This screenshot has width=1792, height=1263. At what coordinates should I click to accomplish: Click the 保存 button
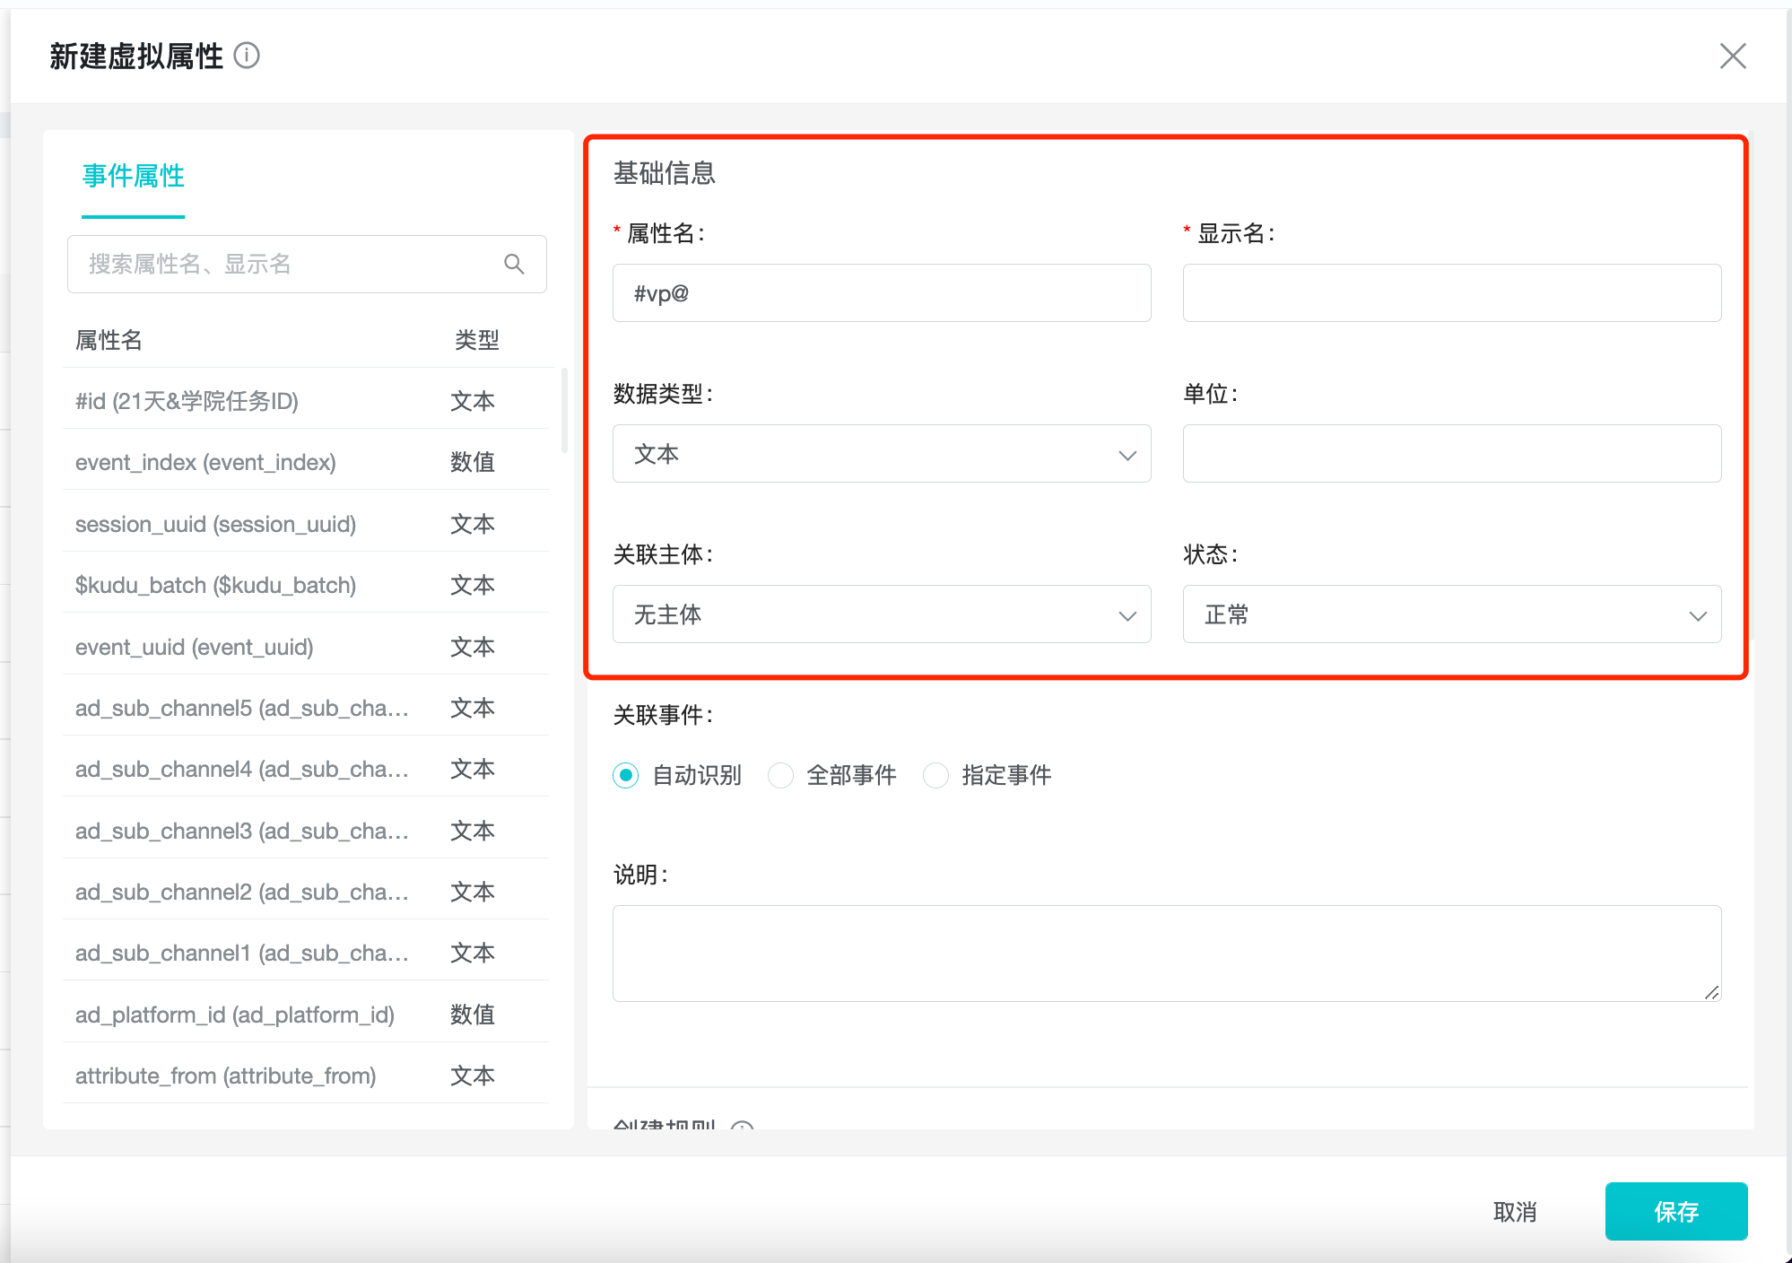(1675, 1212)
